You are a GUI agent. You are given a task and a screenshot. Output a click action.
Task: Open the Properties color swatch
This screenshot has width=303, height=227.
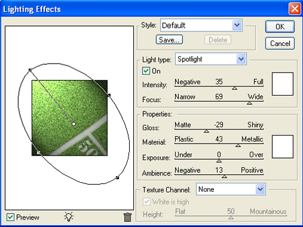click(282, 146)
